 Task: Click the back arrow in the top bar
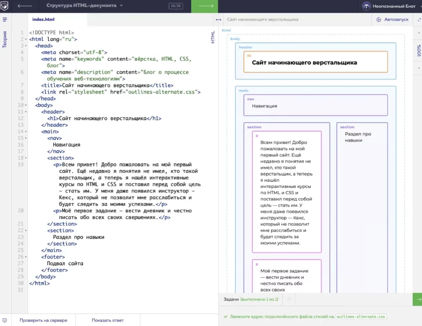[x=24, y=6]
